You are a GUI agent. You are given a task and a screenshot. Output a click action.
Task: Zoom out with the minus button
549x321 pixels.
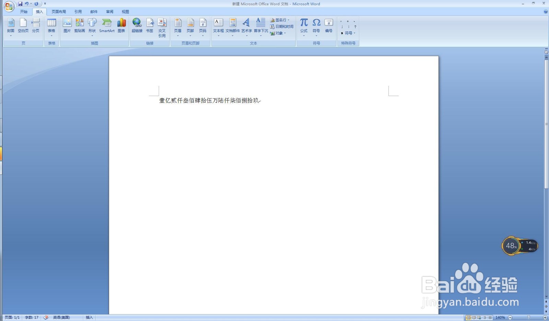pyautogui.click(x=510, y=318)
